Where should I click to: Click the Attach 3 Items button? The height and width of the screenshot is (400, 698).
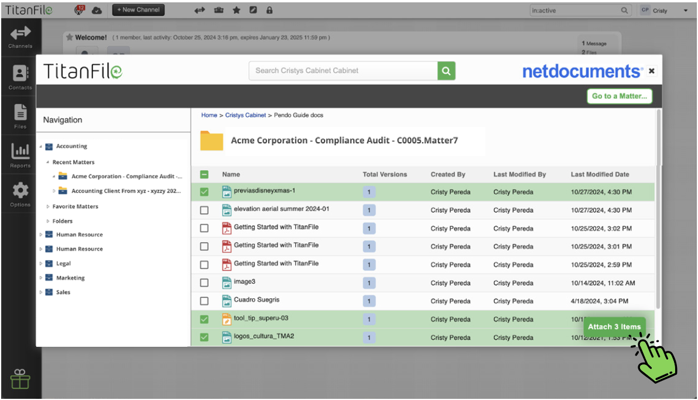click(x=614, y=327)
